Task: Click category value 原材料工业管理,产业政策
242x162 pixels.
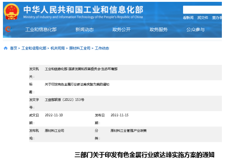Action: click(129, 130)
